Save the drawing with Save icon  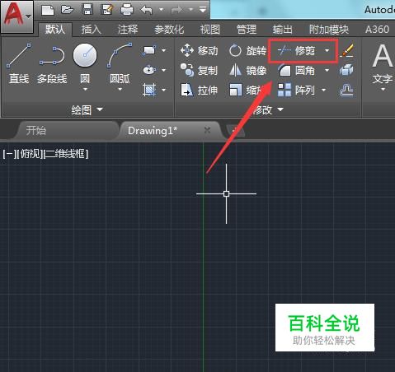pos(87,10)
